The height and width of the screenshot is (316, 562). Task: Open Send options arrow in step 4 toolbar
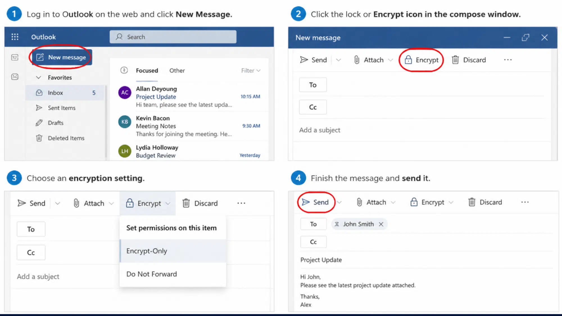pos(339,202)
